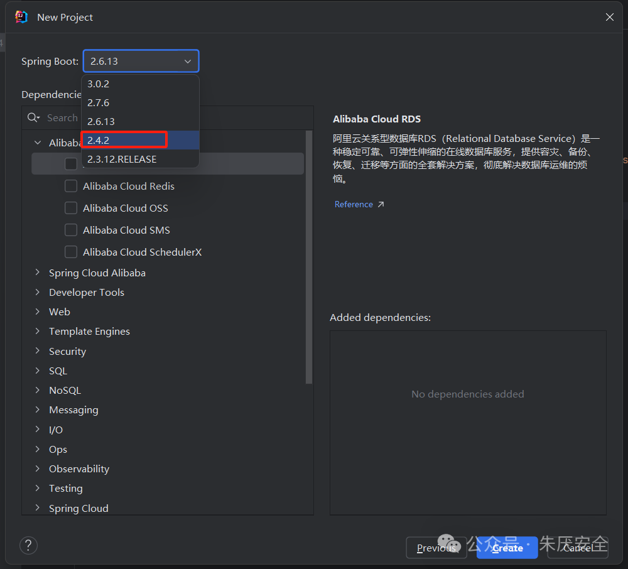Click the IntelliJ IDEA logo icon
Viewport: 628px width, 569px height.
tap(21, 17)
